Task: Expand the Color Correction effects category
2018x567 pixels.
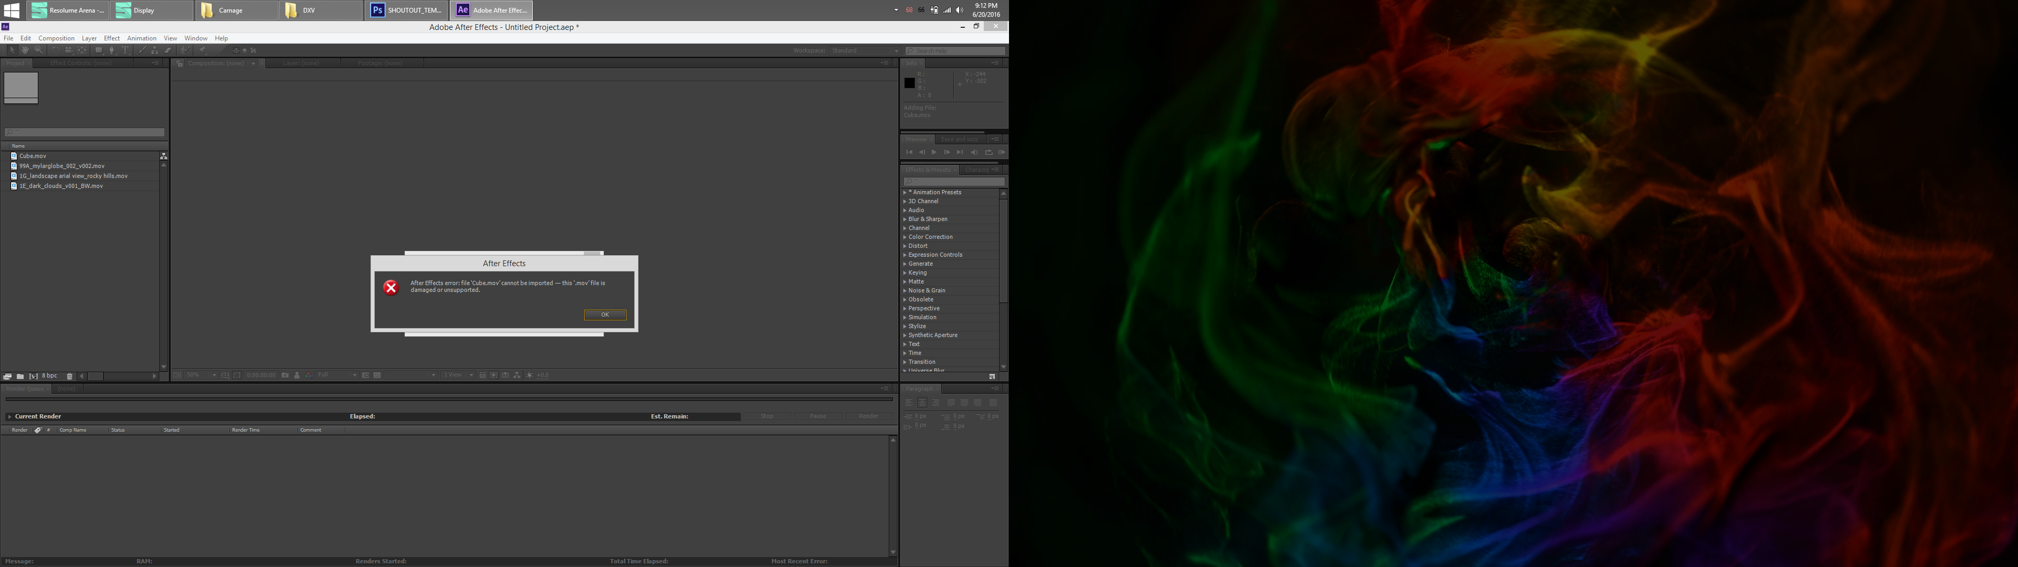Action: pyautogui.click(x=905, y=237)
